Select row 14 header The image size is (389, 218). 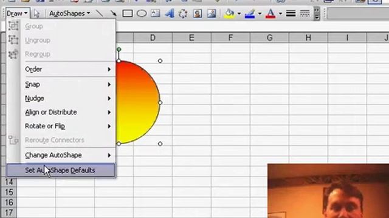pyautogui.click(x=9, y=182)
